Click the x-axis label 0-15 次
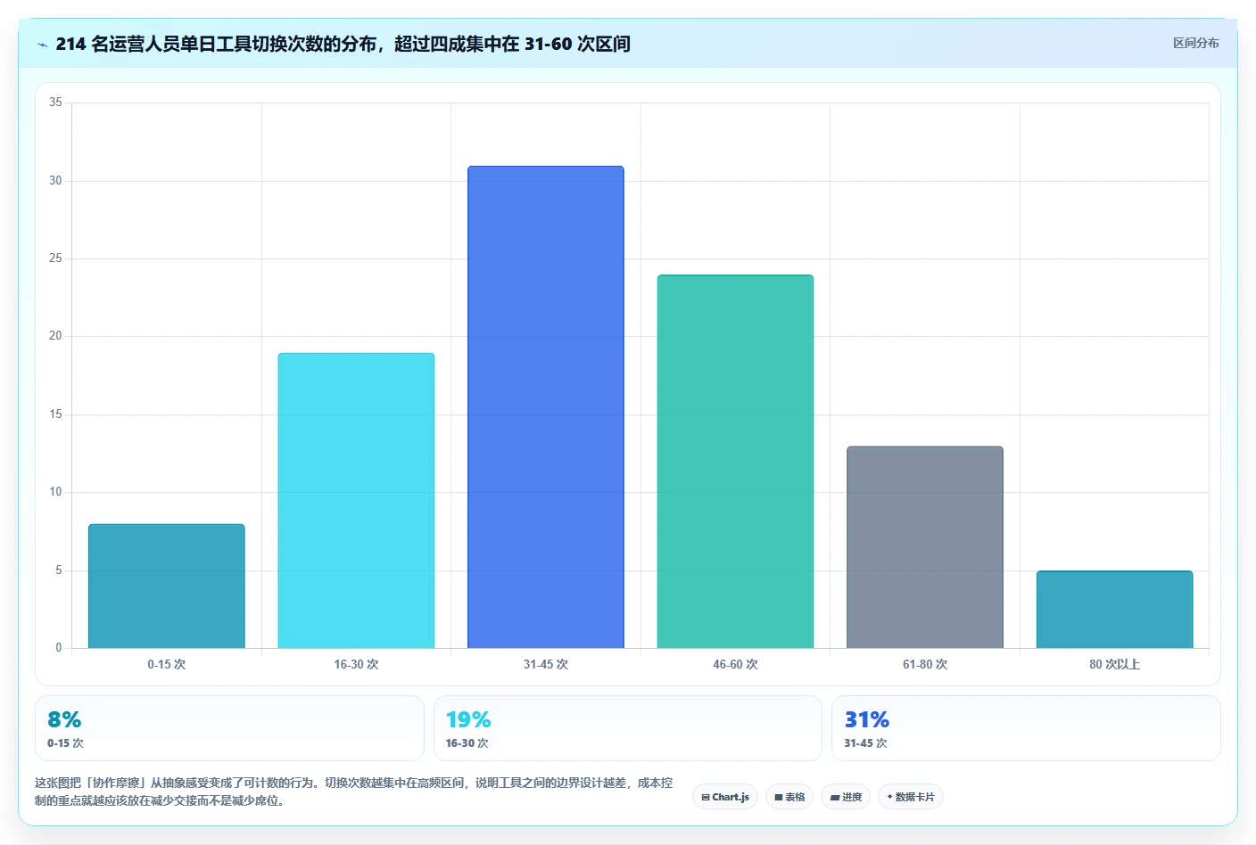The height and width of the screenshot is (845, 1256). pos(166,664)
